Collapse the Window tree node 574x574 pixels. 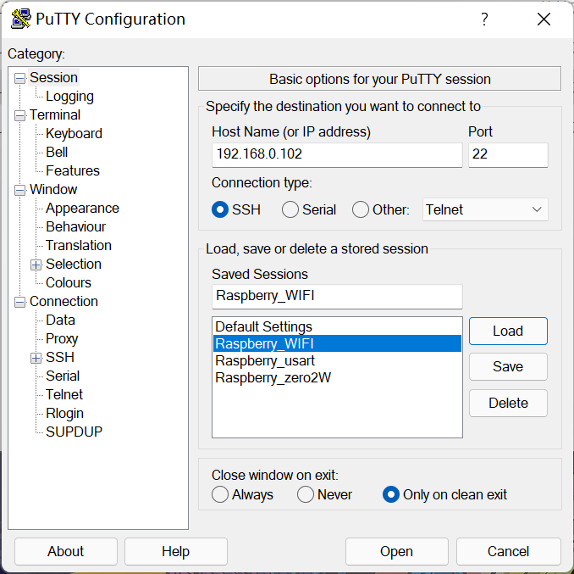tap(19, 190)
